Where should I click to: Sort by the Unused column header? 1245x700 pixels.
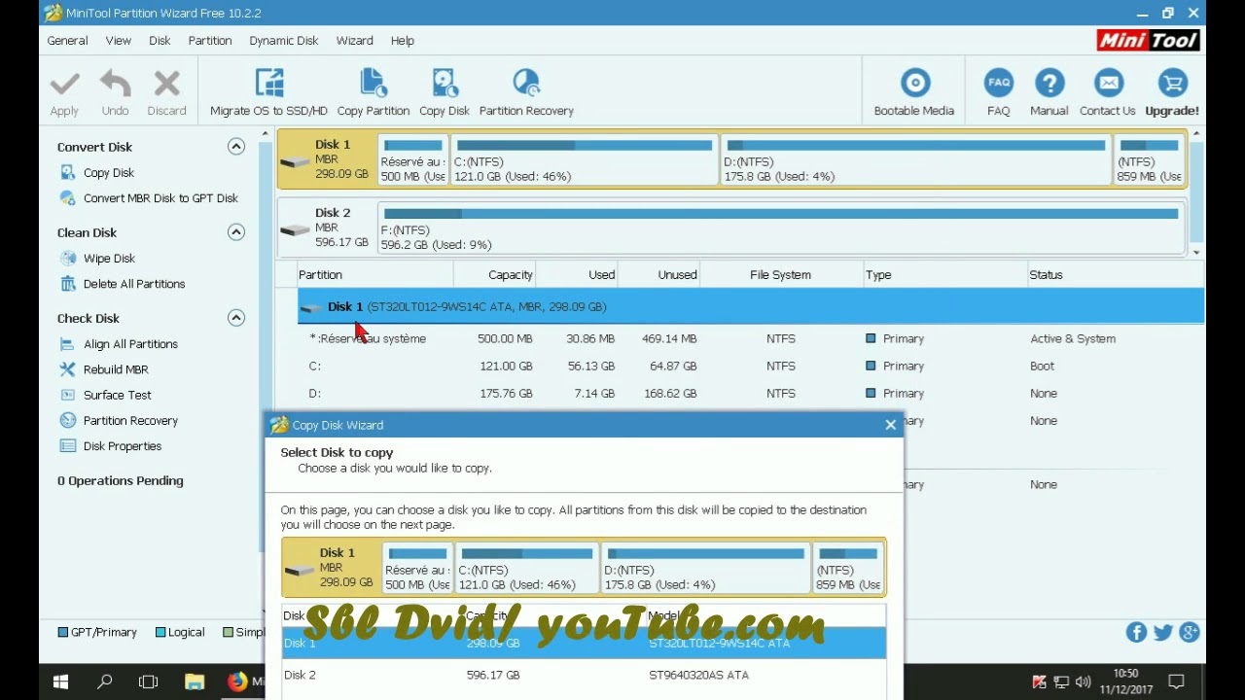pyautogui.click(x=658, y=275)
